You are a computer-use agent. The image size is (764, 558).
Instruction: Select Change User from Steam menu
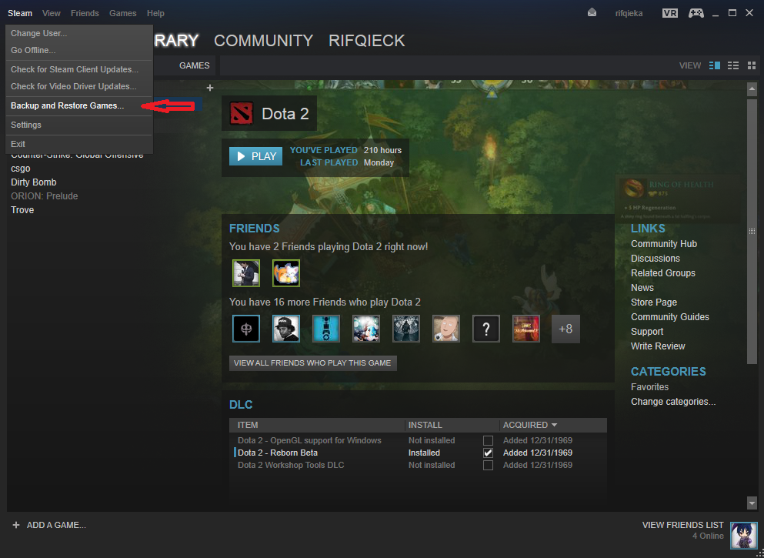tap(79, 33)
